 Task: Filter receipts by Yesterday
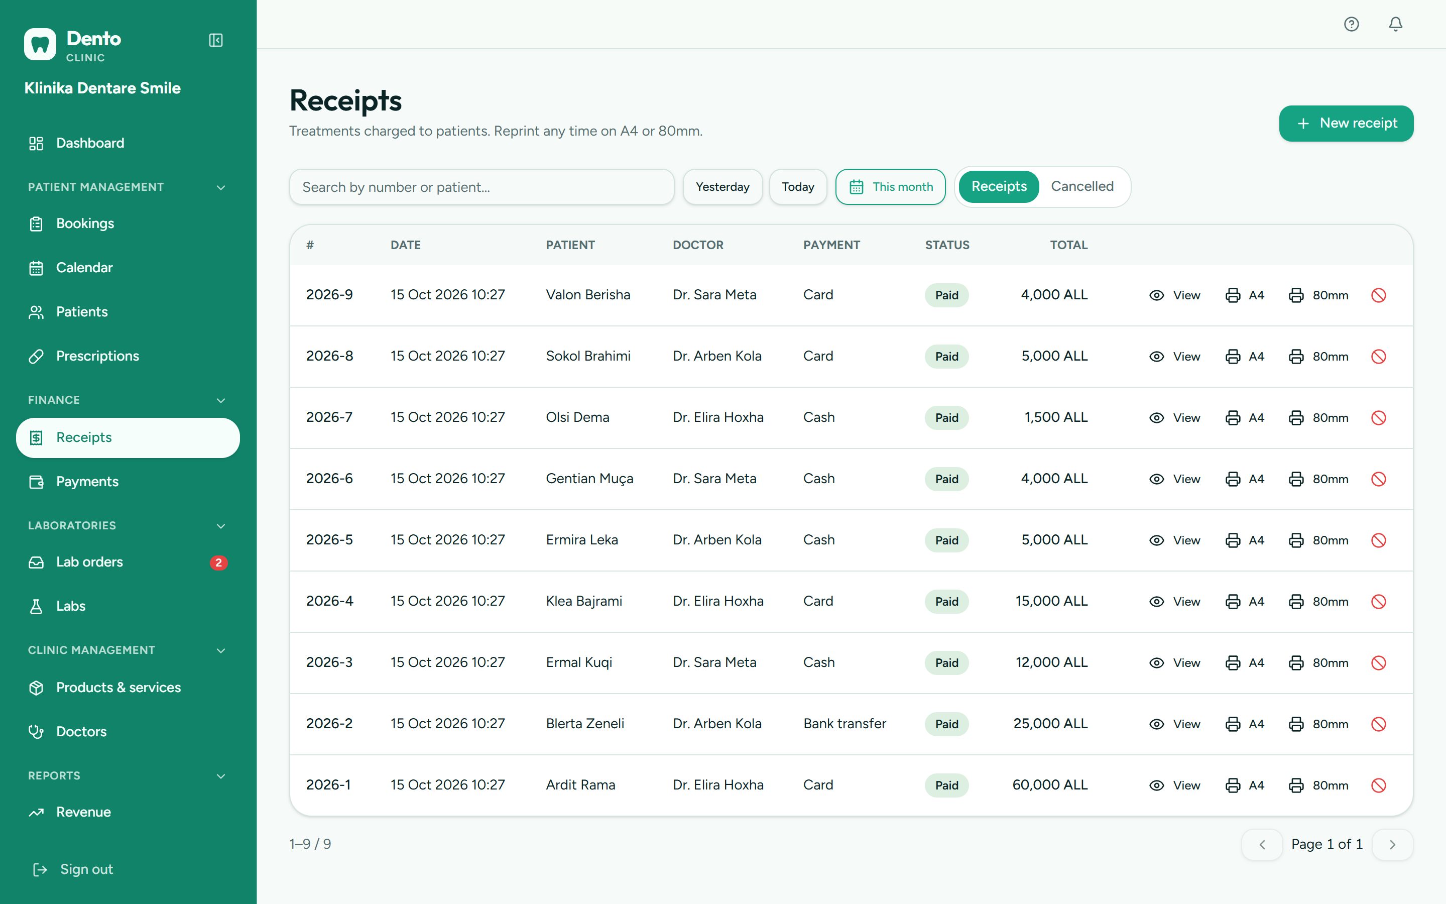722,187
